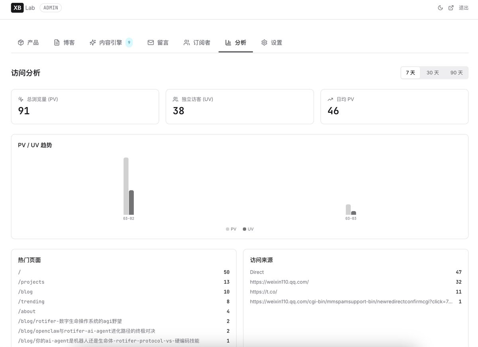Image resolution: width=478 pixels, height=347 pixels.
Task: Toggle dark mode with the moon icon
Action: (440, 7)
